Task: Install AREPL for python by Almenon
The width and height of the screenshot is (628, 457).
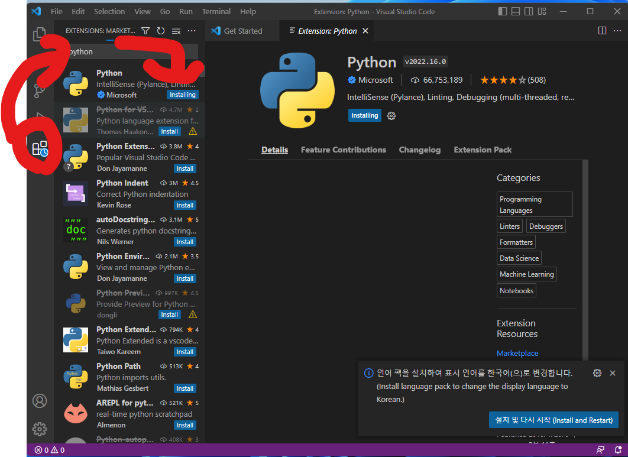Action: [x=184, y=425]
